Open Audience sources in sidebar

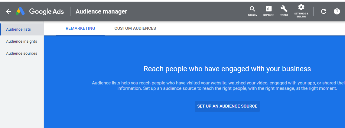[22, 53]
